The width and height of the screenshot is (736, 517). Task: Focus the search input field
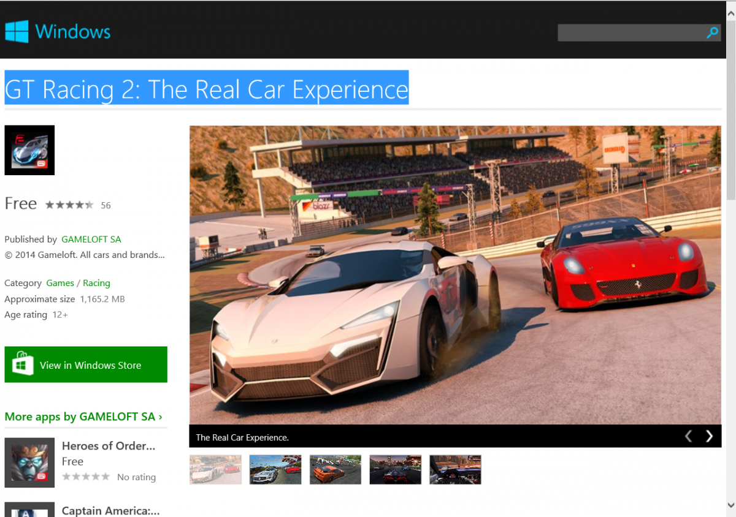click(x=632, y=32)
